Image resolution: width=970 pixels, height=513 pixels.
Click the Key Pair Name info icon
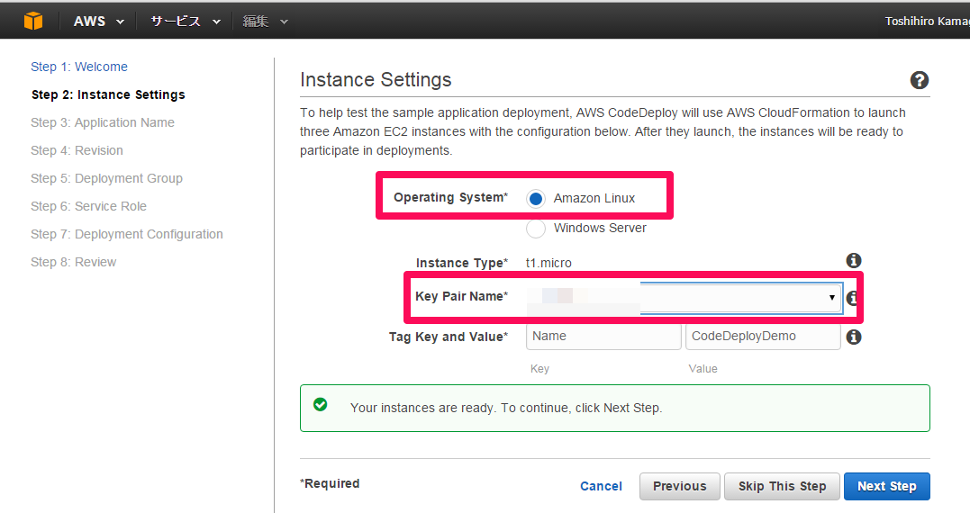tap(852, 298)
